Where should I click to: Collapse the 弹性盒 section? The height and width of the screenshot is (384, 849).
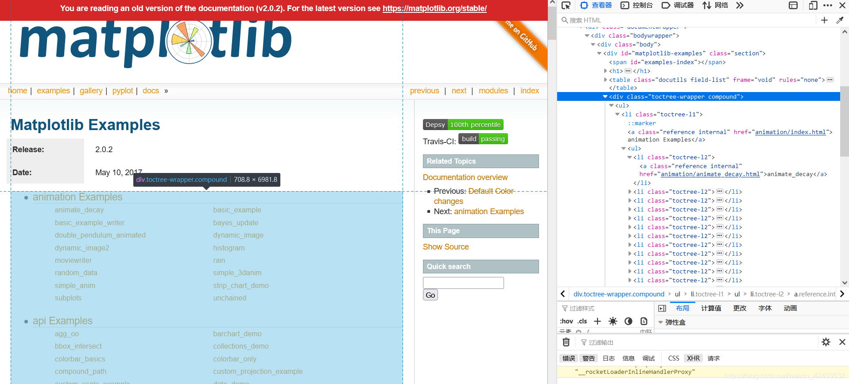pos(660,322)
